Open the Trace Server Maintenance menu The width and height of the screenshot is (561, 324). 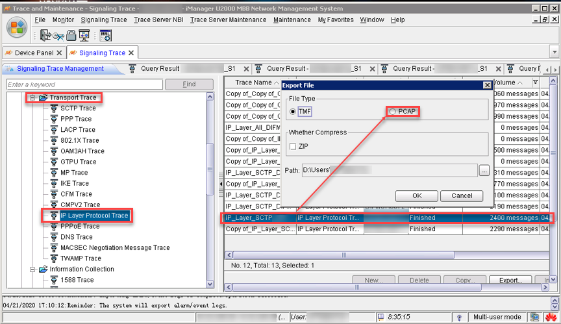pos(228,19)
